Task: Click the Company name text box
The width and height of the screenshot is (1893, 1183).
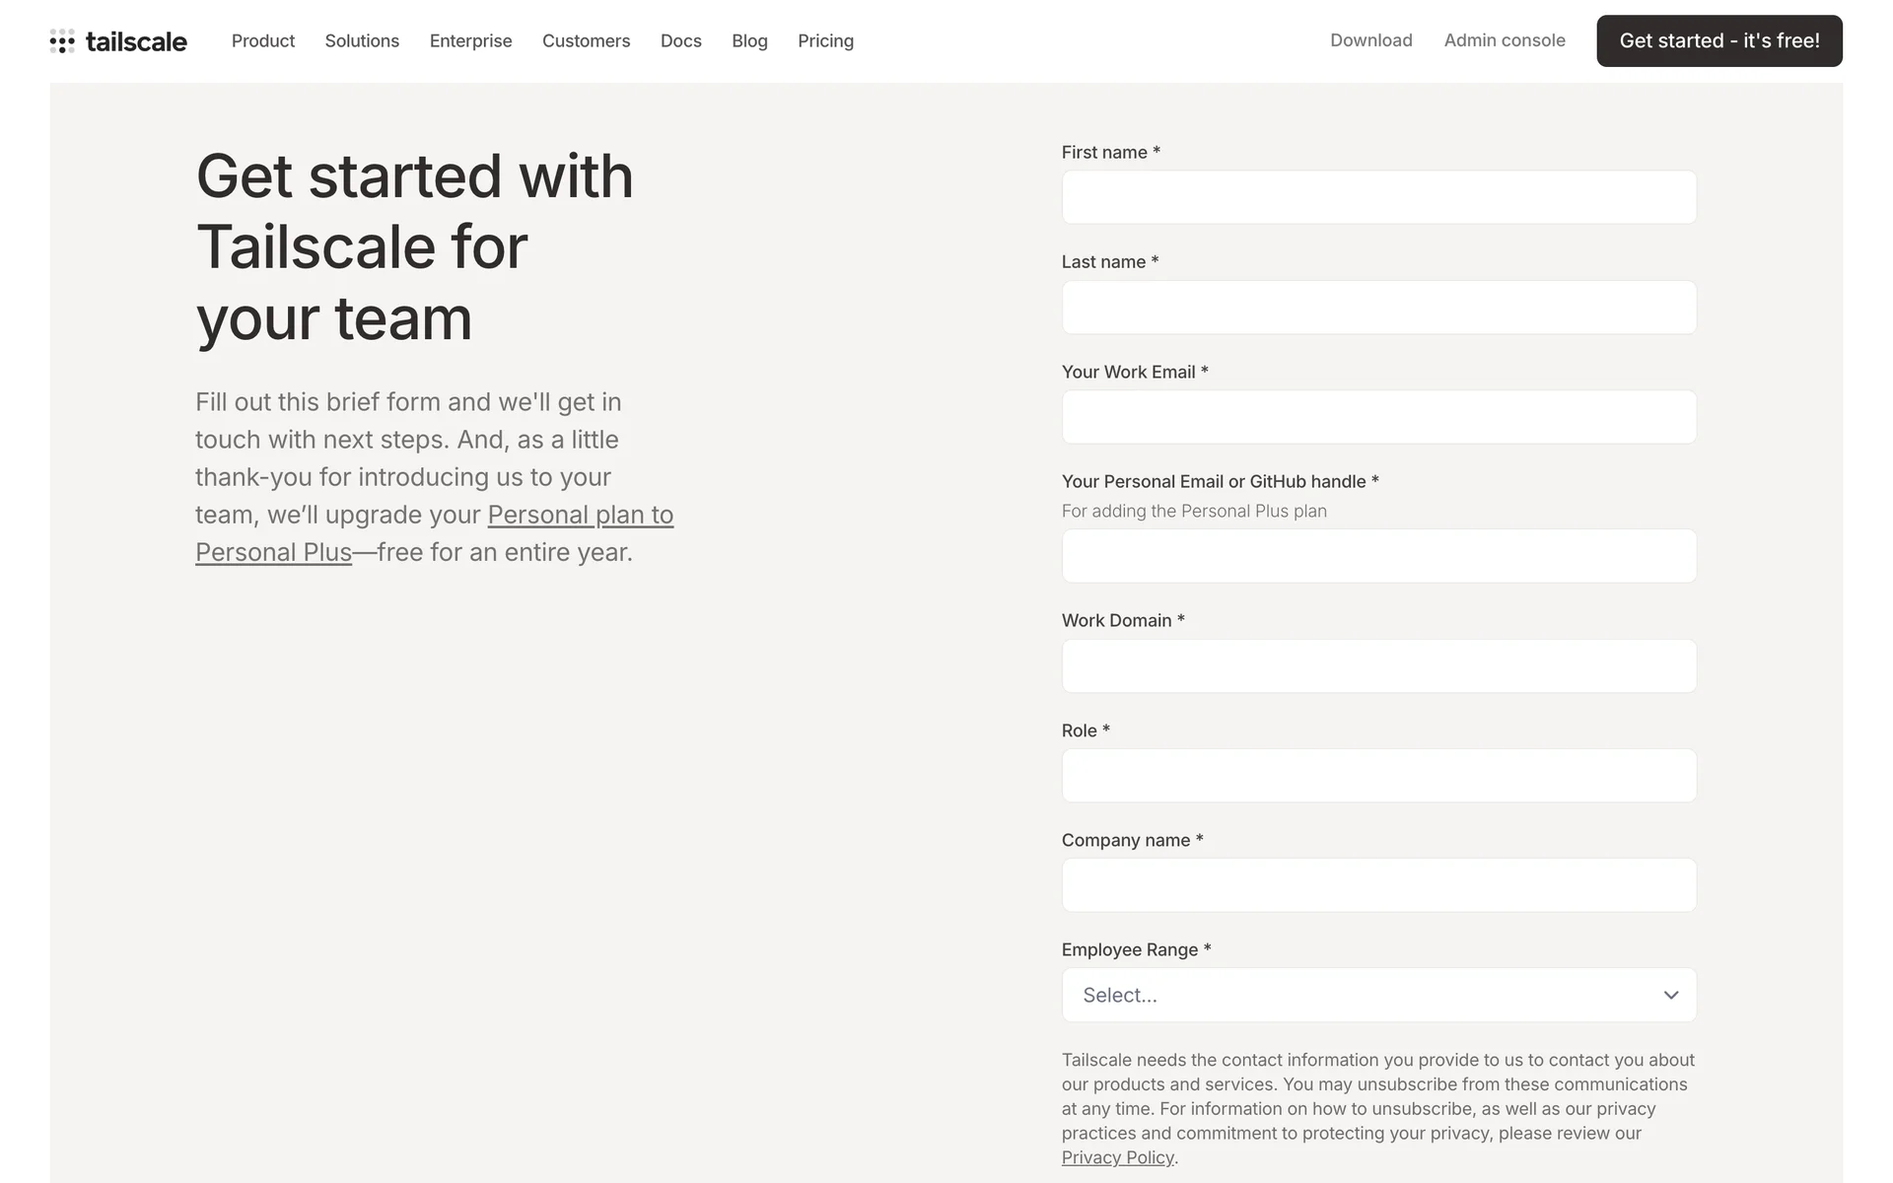Action: coord(1378,885)
